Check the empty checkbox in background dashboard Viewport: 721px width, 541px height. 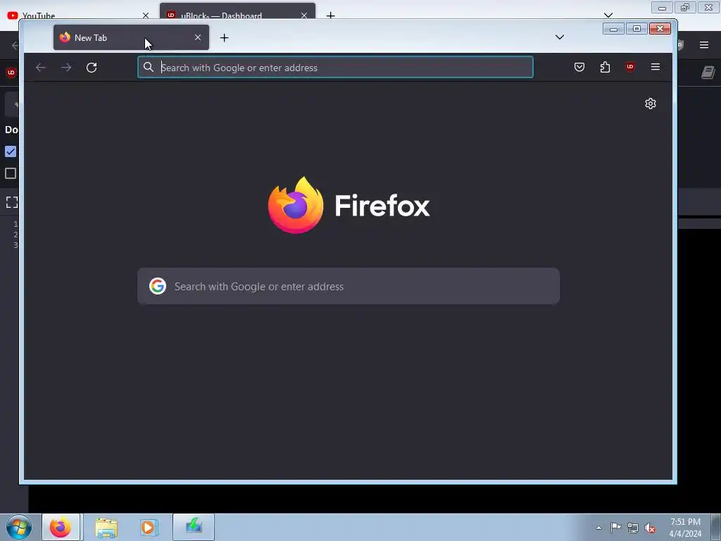(x=11, y=173)
